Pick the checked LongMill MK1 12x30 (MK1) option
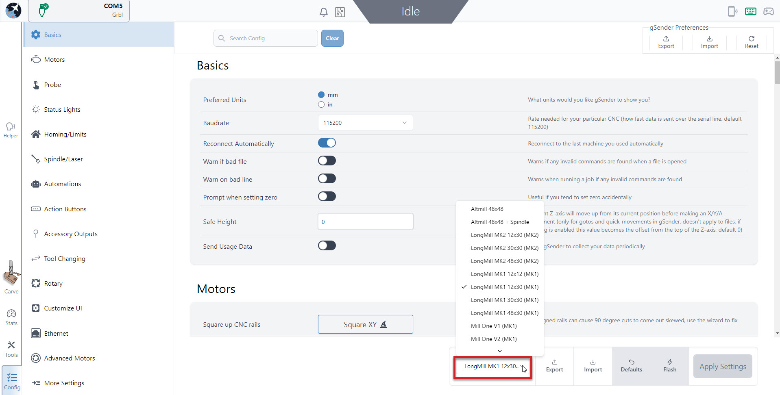 click(x=500, y=287)
